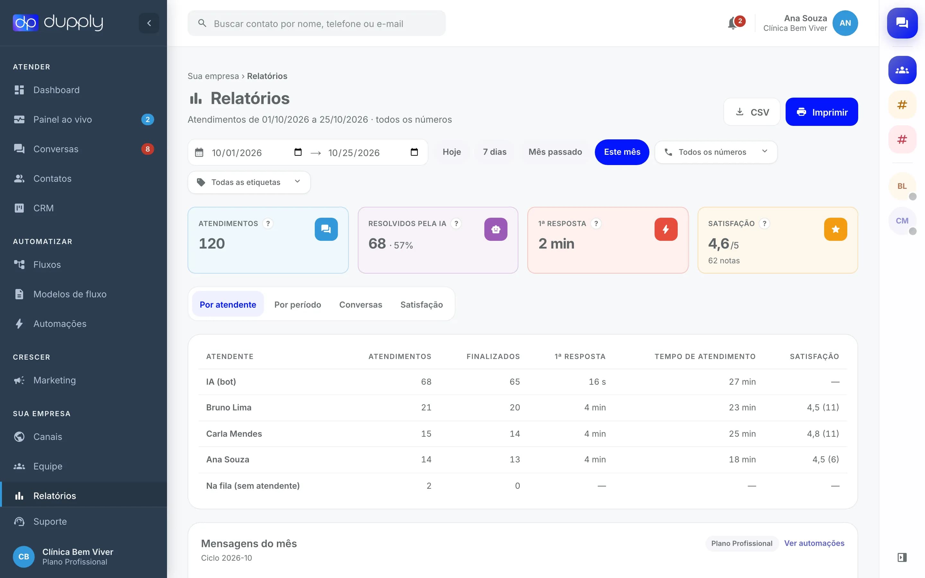Expand the Todas as etiquetas dropdown

[249, 182]
